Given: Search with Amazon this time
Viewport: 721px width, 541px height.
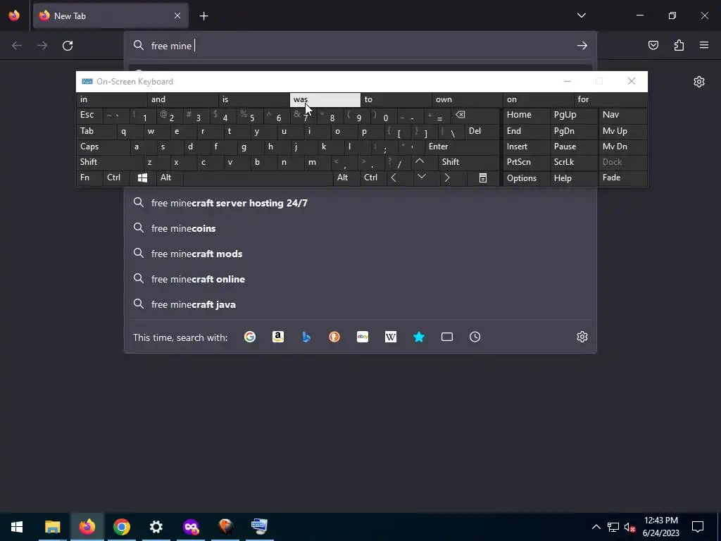Looking at the screenshot, I should click(277, 337).
